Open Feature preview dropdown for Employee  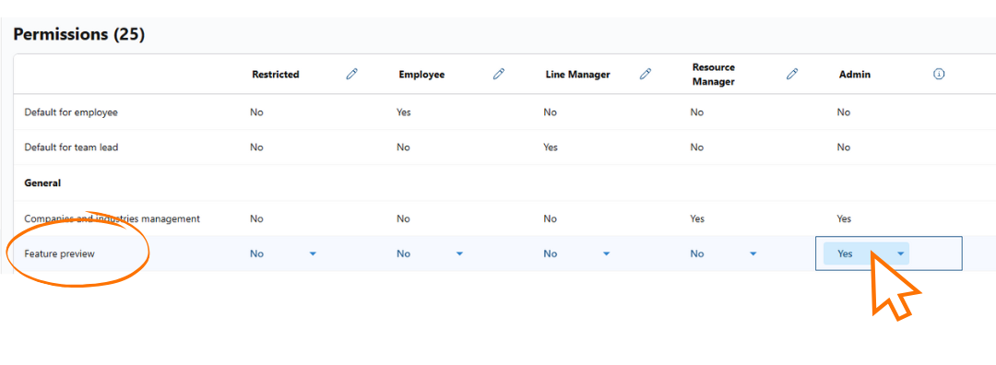tap(430, 253)
